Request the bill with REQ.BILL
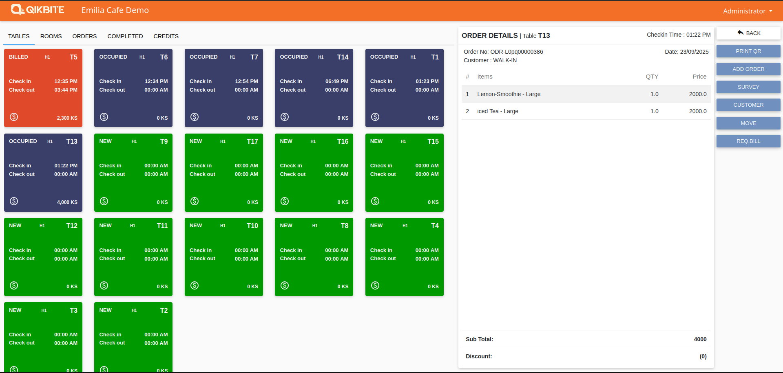Image resolution: width=783 pixels, height=373 pixels. [x=748, y=141]
